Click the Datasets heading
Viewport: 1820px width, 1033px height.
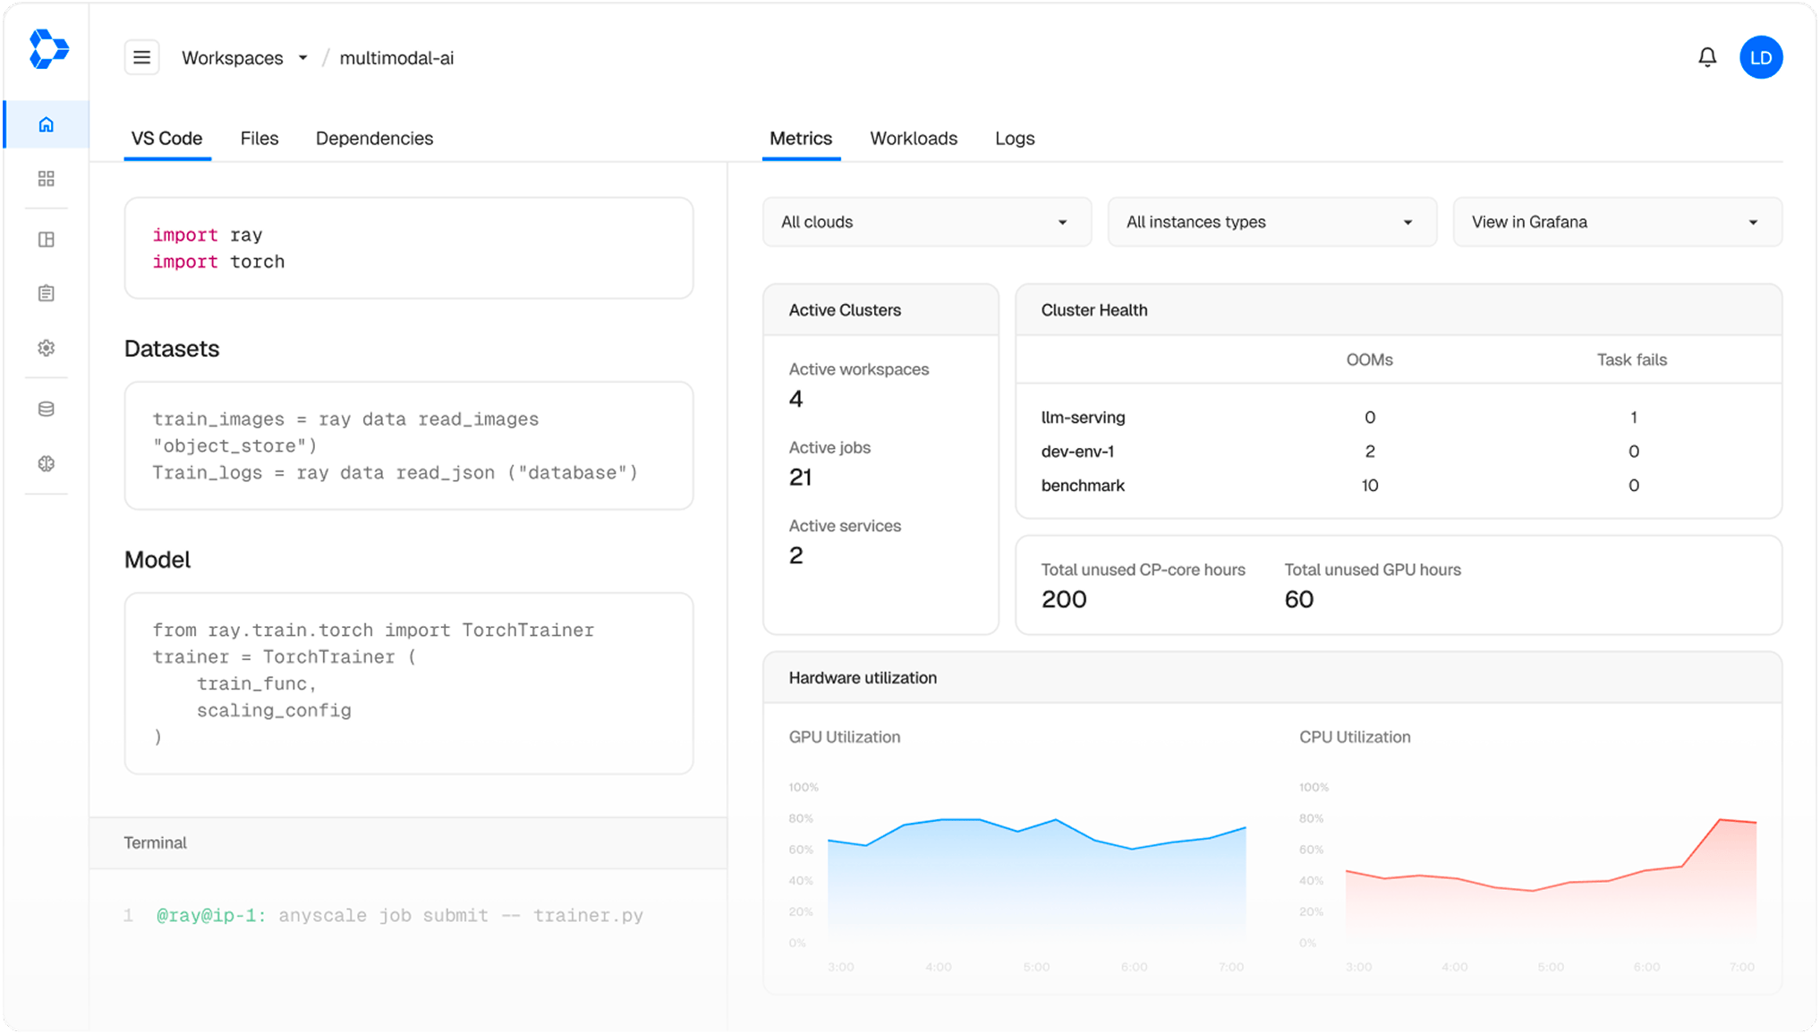(172, 349)
